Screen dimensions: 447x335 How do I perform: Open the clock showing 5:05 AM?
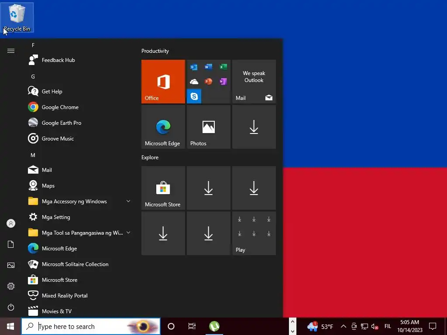[409, 326]
